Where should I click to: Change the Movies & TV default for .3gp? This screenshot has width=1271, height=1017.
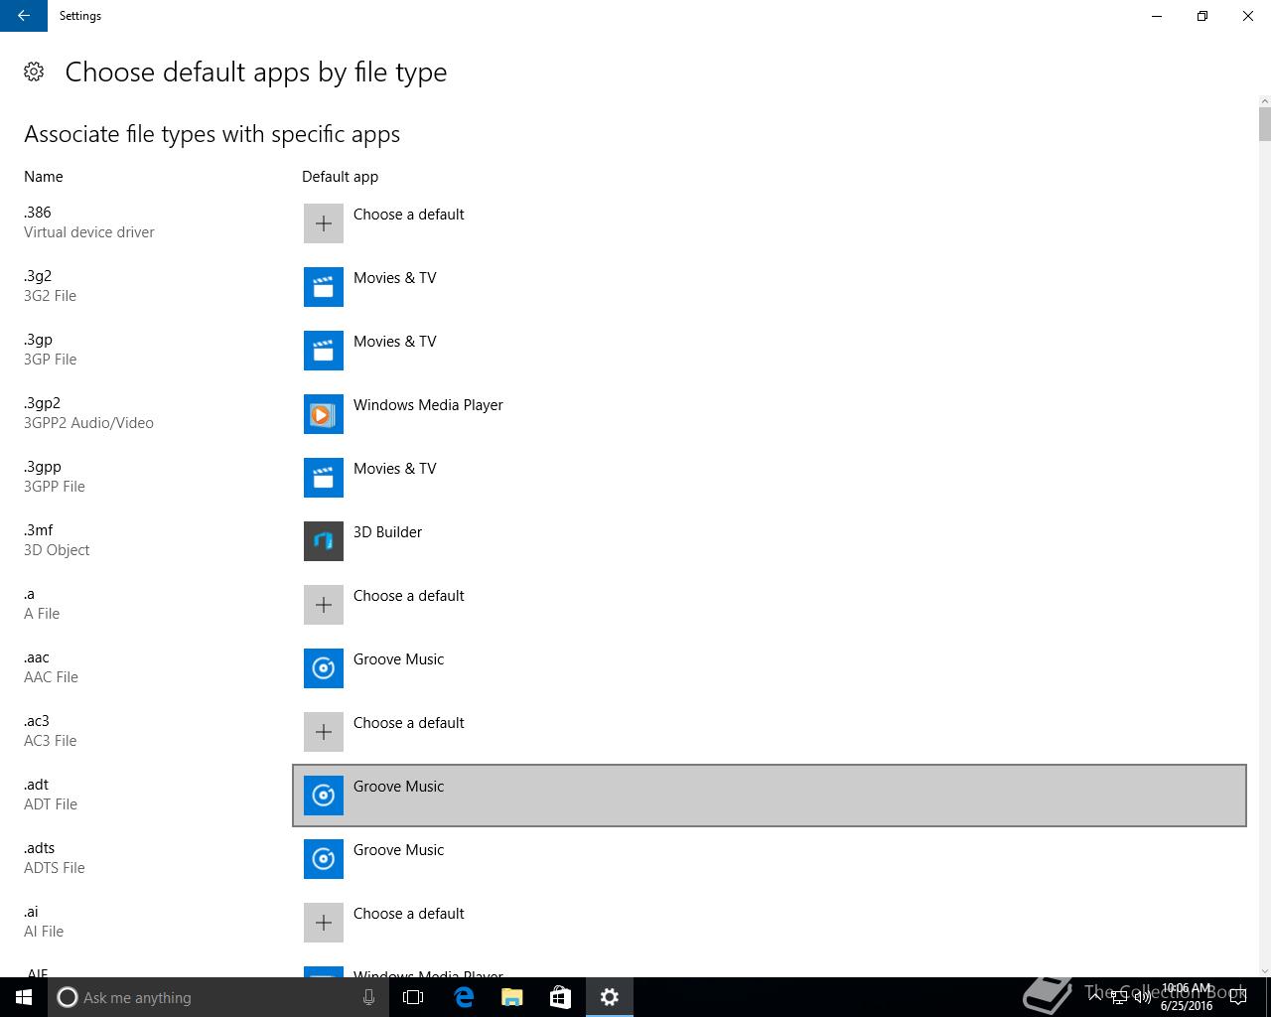pos(395,342)
